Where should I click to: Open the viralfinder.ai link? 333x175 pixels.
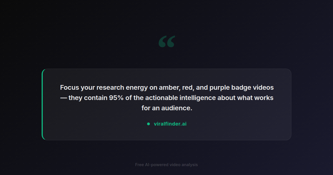click(x=170, y=124)
